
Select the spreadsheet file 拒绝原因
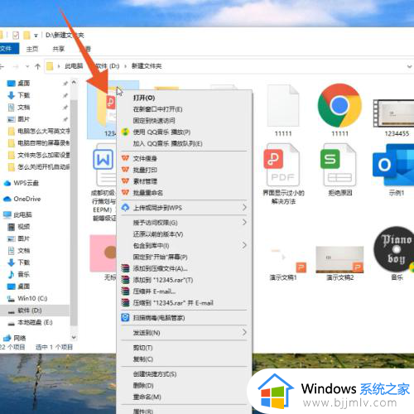coord(339,170)
